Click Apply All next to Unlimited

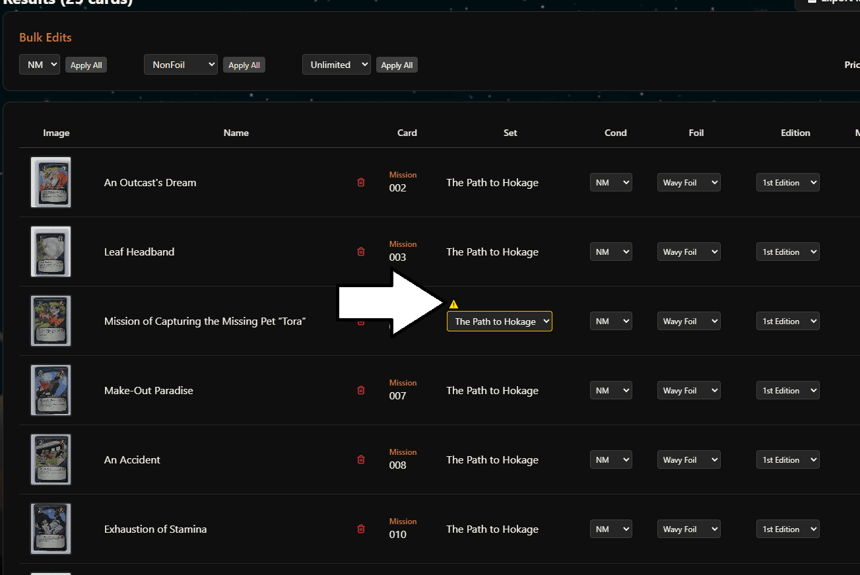click(397, 65)
